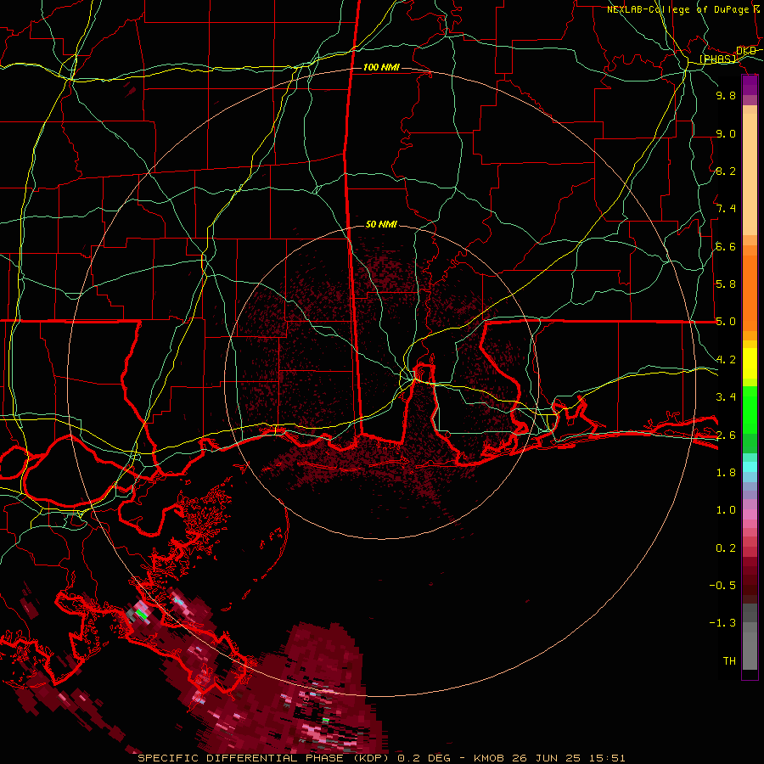Viewport: 764px width, 764px height.
Task: Click the -0.5 value on the color scale
Action: tap(722, 586)
